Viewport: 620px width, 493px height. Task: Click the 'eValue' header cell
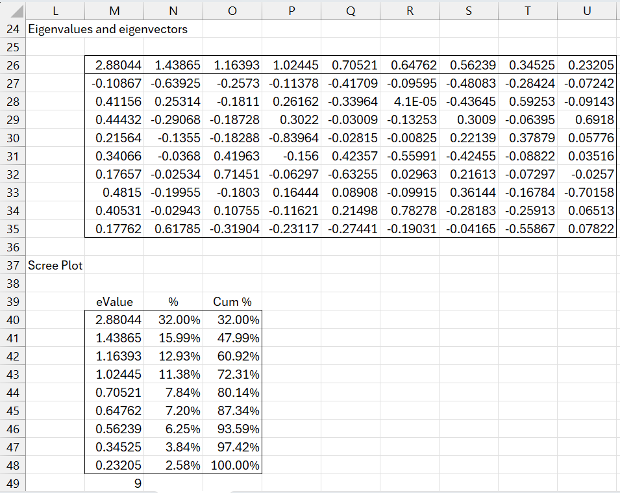114,302
